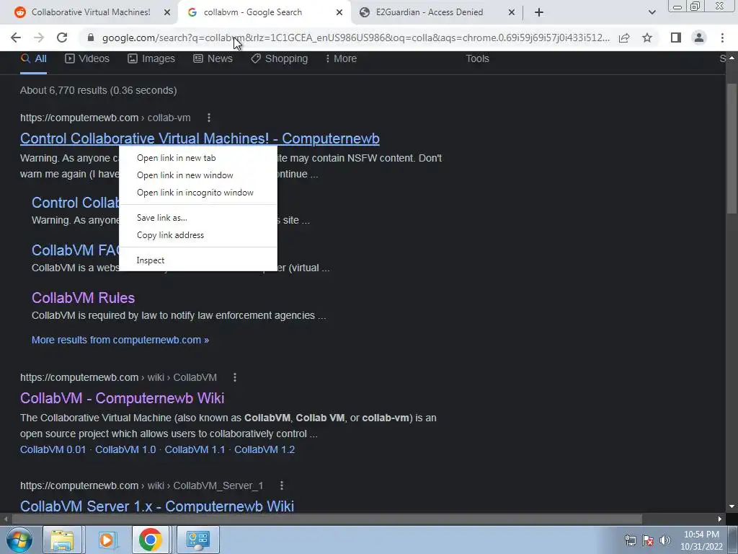The height and width of the screenshot is (554, 738).
Task: Close the Collaborative Virtual Machines tab
Action: (x=167, y=13)
